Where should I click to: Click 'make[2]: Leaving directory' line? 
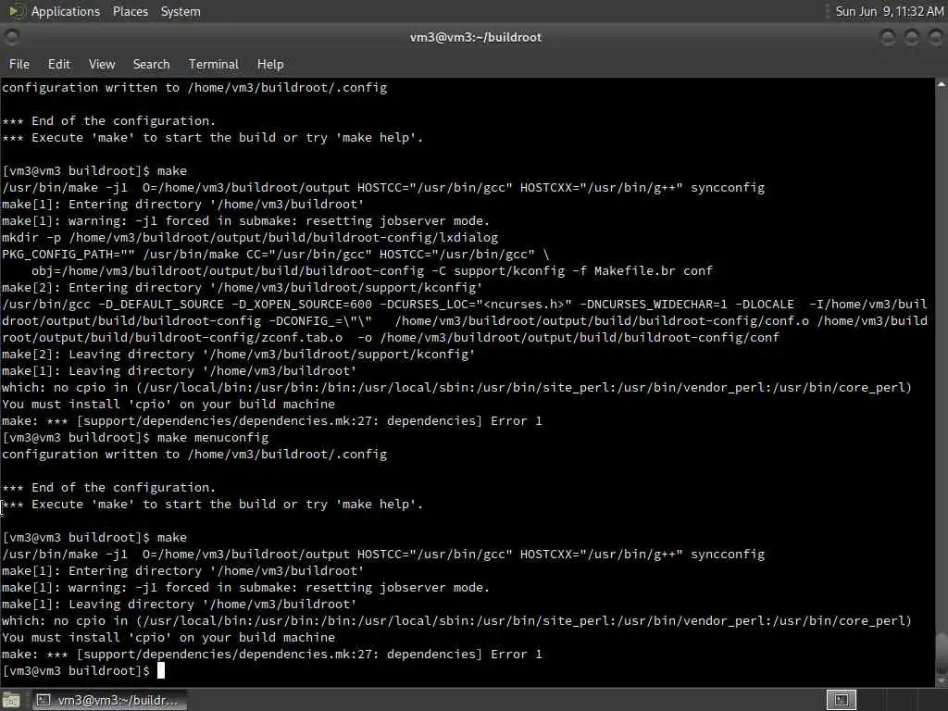(x=238, y=354)
